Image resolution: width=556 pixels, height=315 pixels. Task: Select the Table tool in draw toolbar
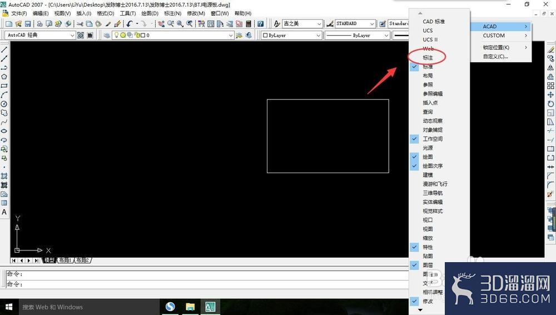tap(4, 203)
